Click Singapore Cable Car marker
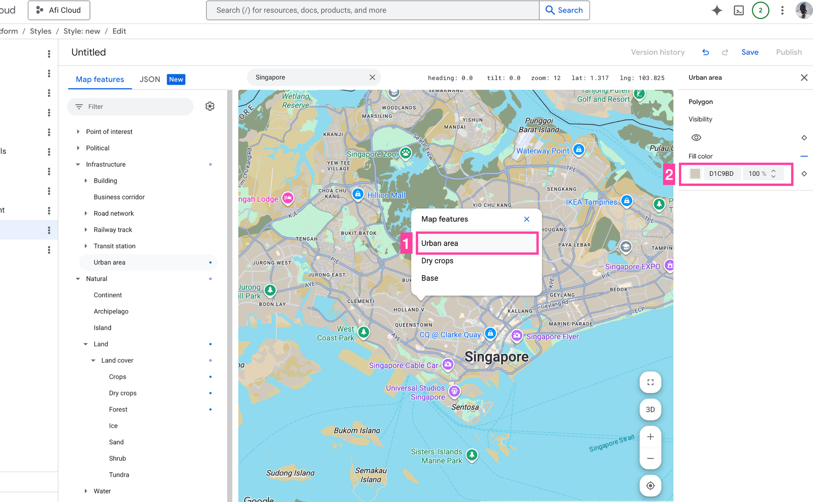 [x=448, y=364]
